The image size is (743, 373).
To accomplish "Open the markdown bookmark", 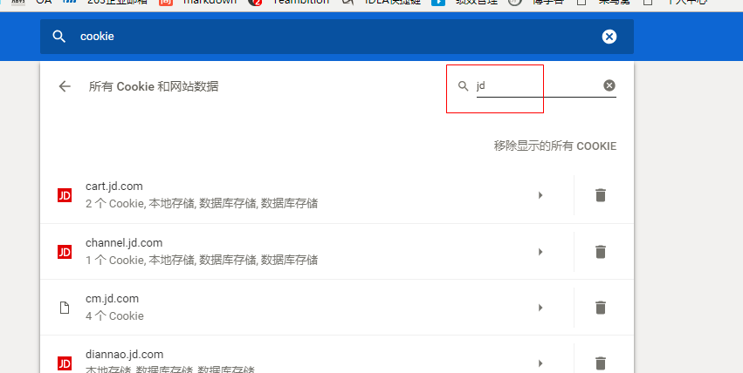I will 210,3.
